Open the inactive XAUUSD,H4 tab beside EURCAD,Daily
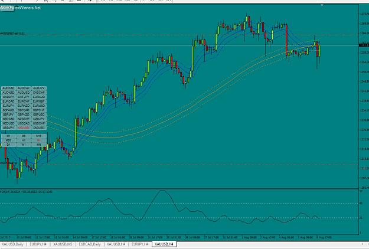 tap(116, 244)
